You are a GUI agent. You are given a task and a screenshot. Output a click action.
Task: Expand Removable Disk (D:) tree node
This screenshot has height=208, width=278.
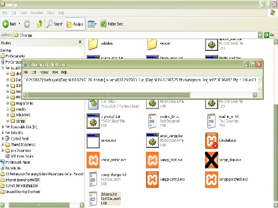[x=2, y=127]
